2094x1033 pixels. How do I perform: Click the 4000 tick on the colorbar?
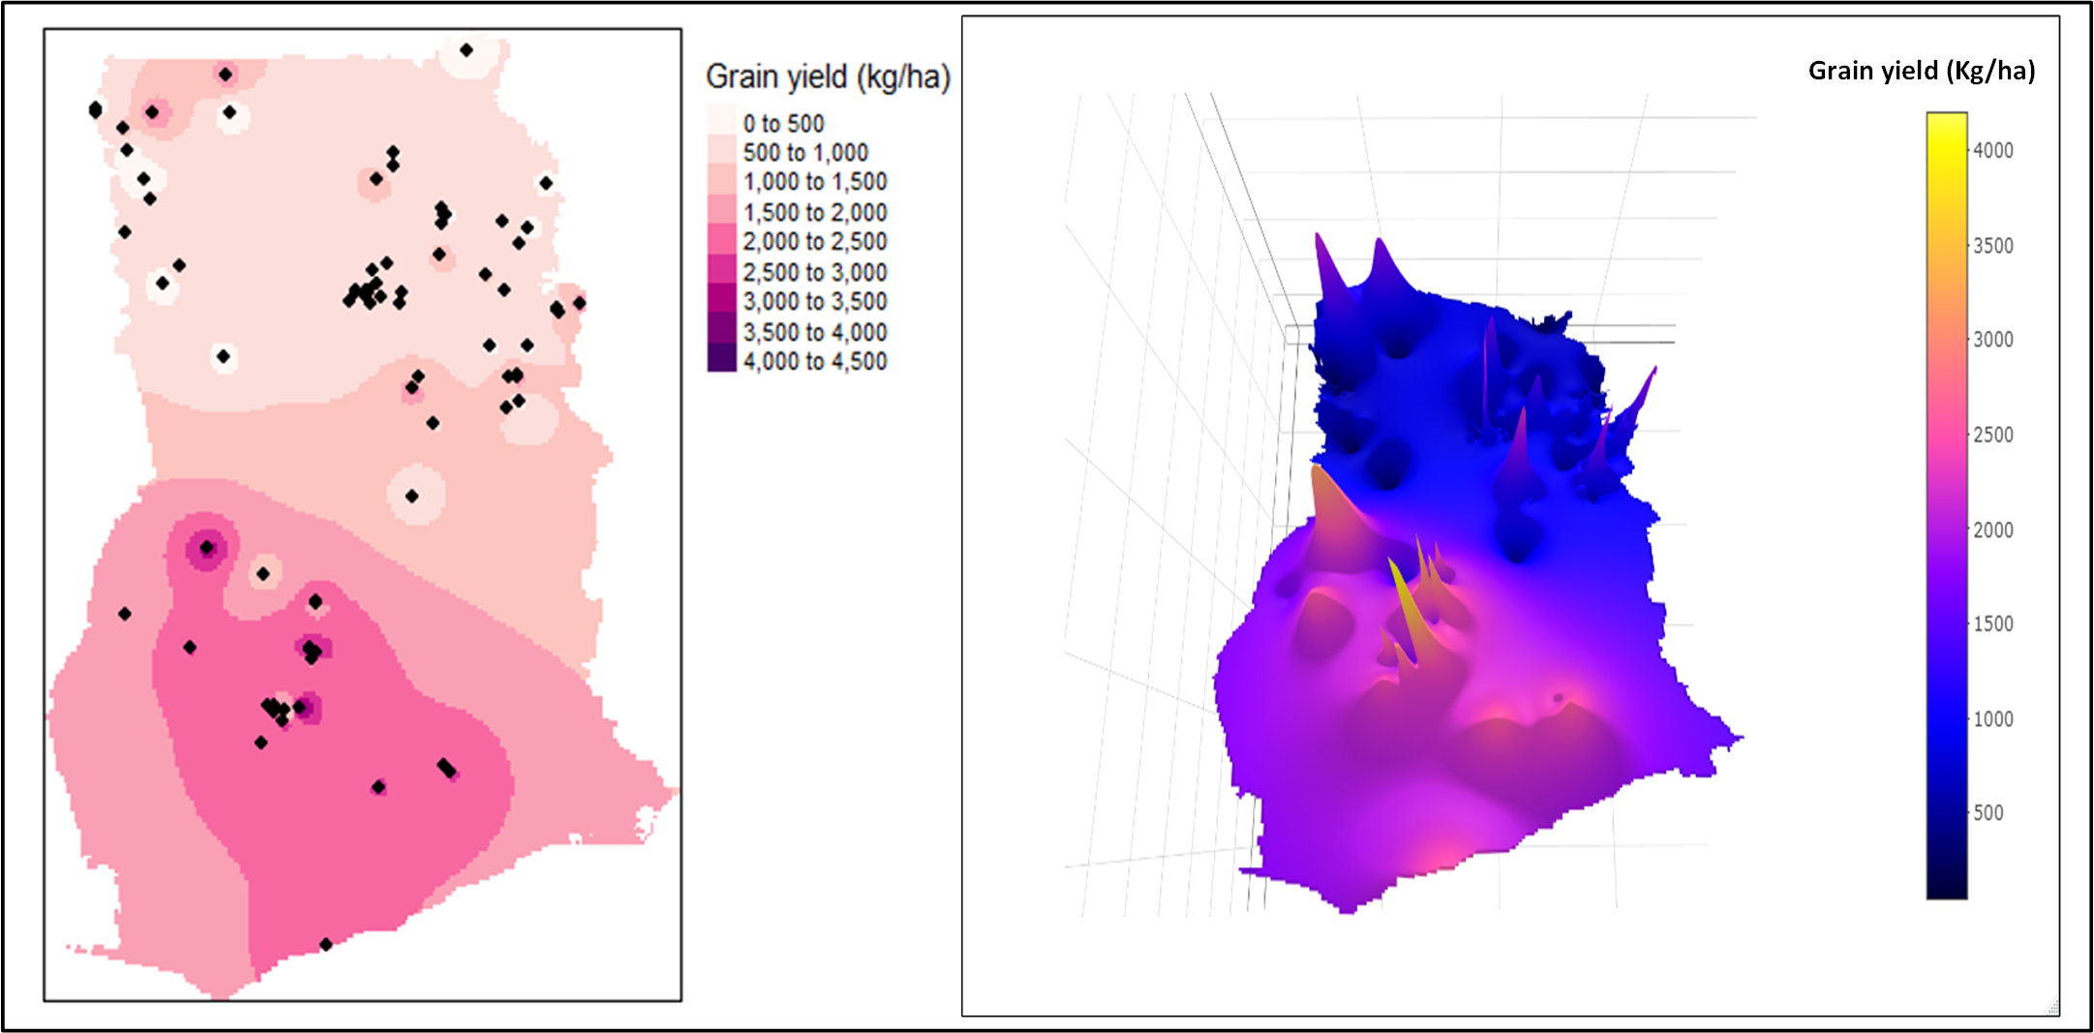[1992, 151]
